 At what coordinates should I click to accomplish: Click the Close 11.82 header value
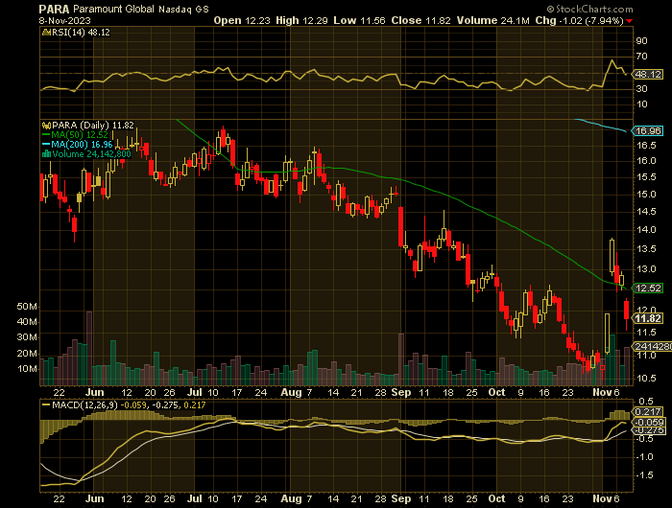pyautogui.click(x=420, y=20)
